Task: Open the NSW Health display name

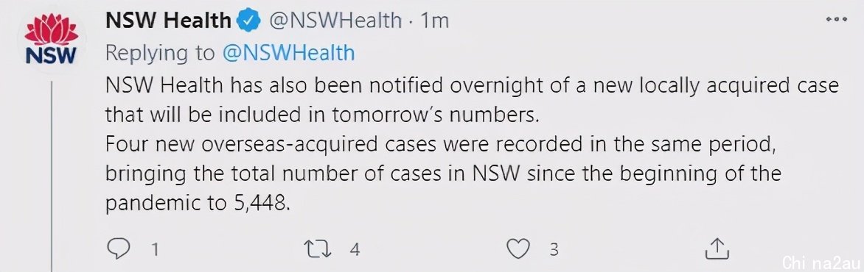Action: [x=168, y=21]
